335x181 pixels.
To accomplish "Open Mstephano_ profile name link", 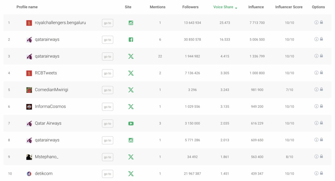I will point(46,157).
